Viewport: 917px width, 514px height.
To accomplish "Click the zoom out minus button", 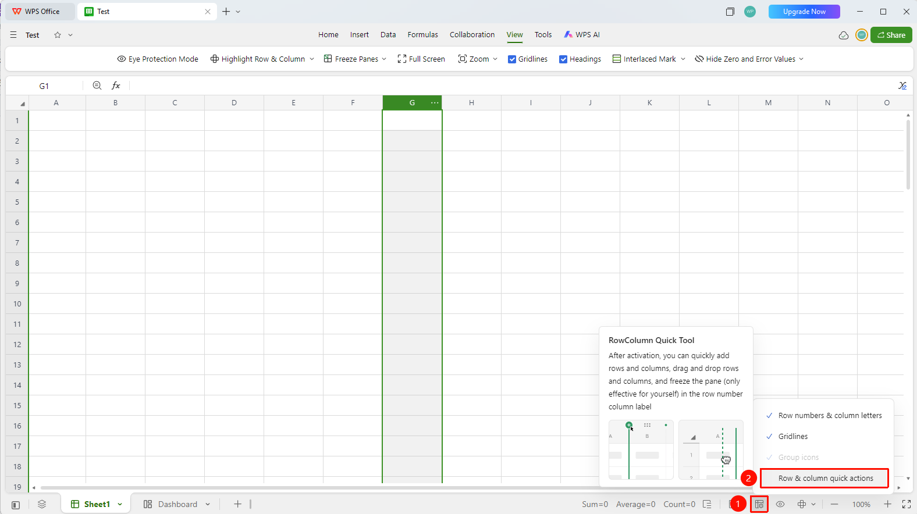I will 834,504.
